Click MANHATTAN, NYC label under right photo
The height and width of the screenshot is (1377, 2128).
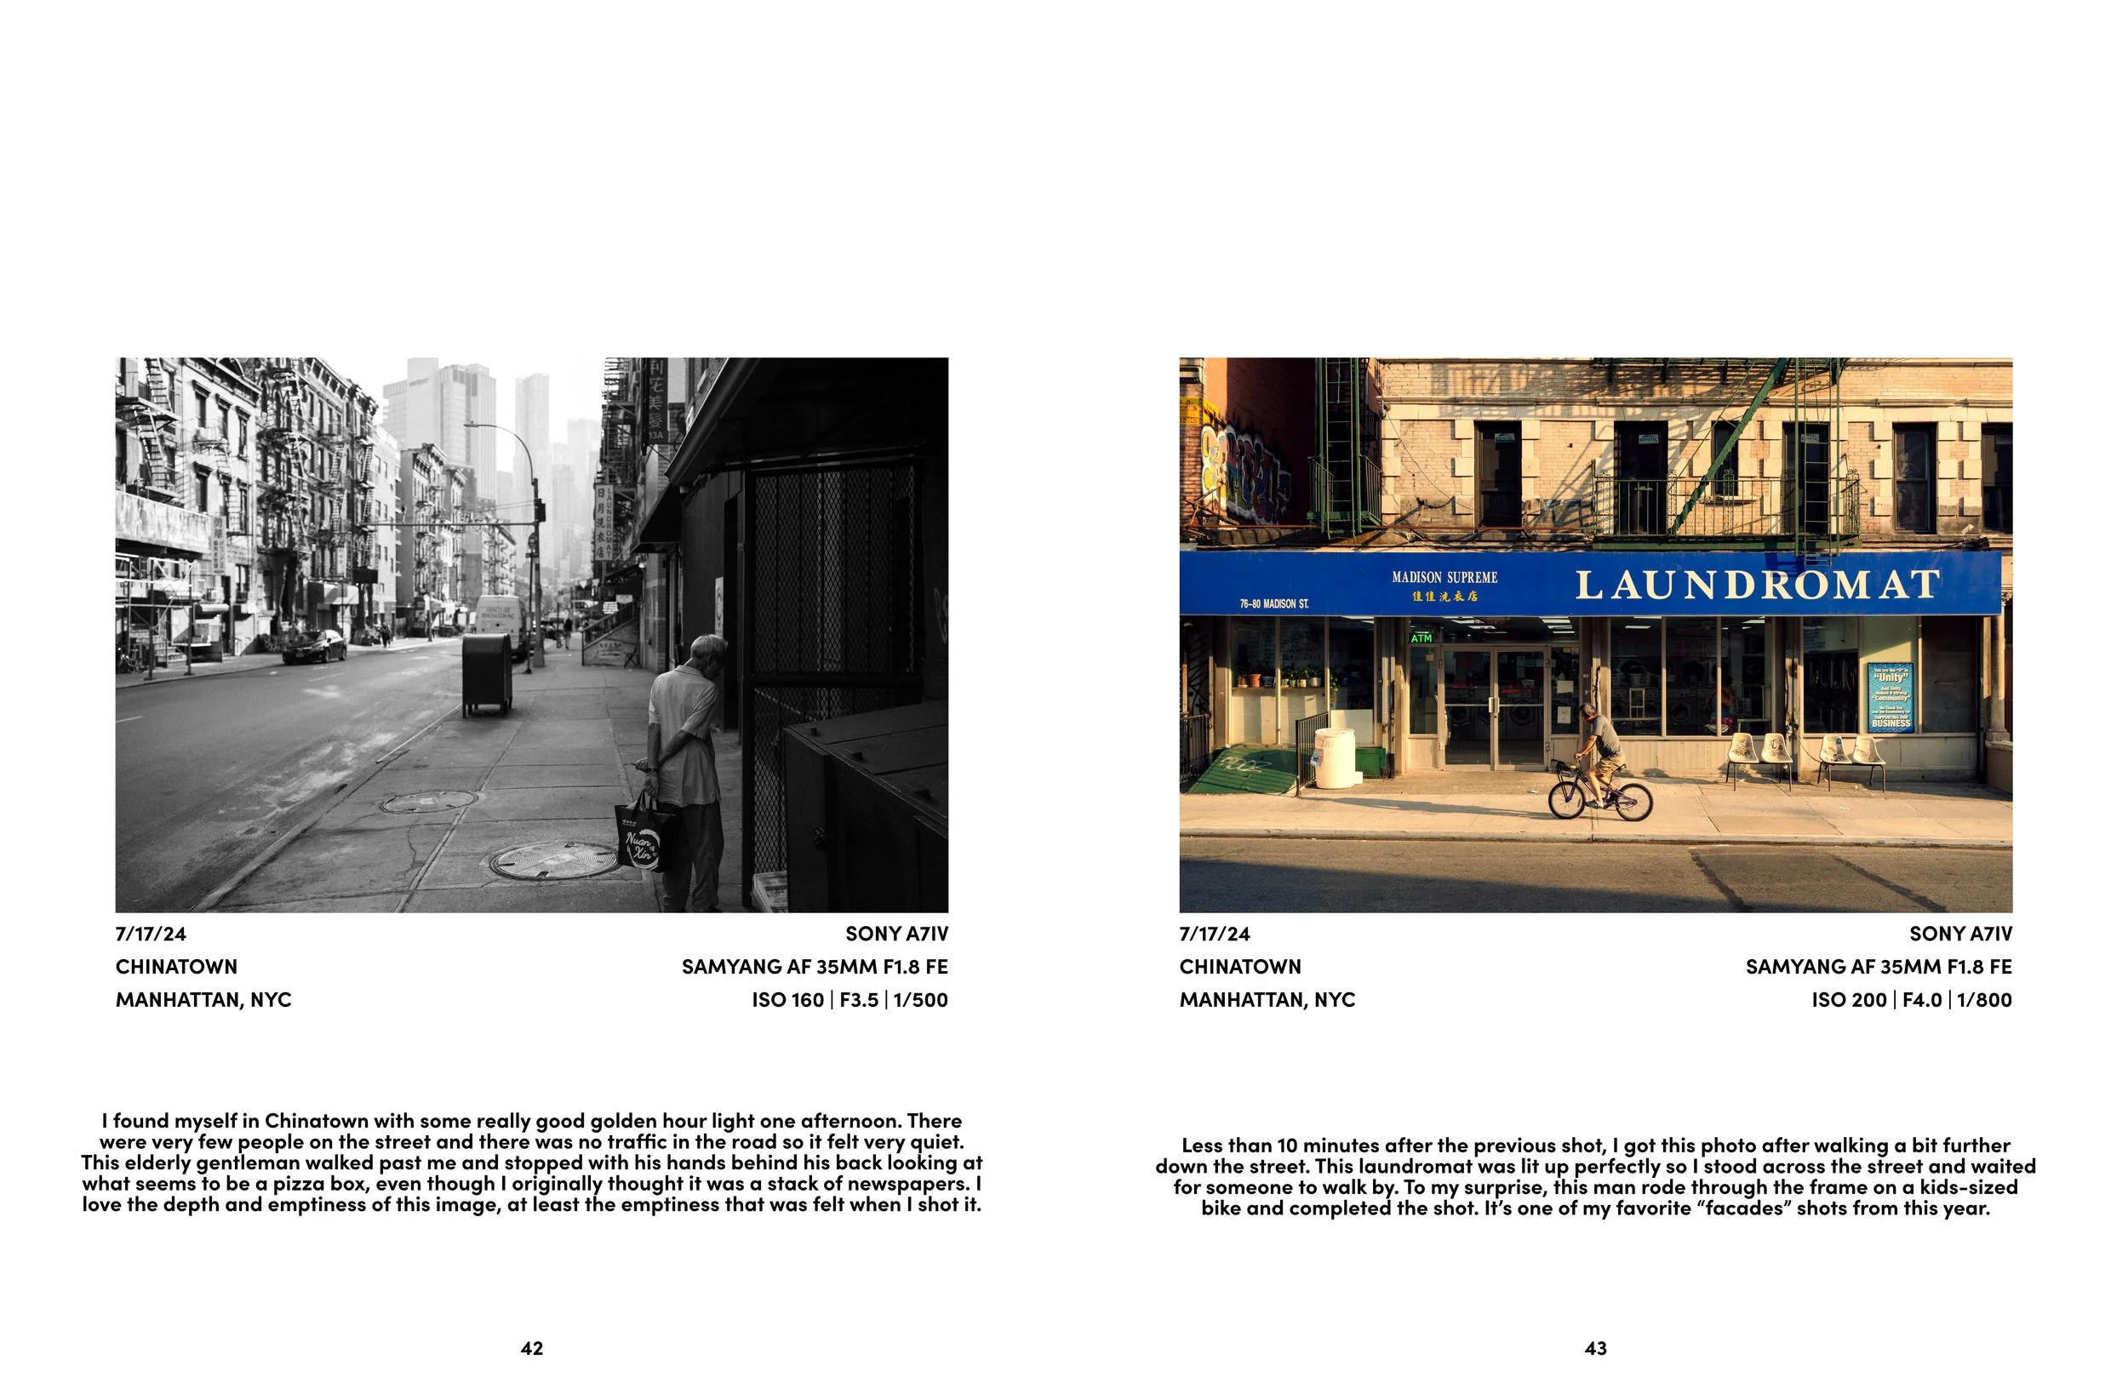pyautogui.click(x=1267, y=1000)
